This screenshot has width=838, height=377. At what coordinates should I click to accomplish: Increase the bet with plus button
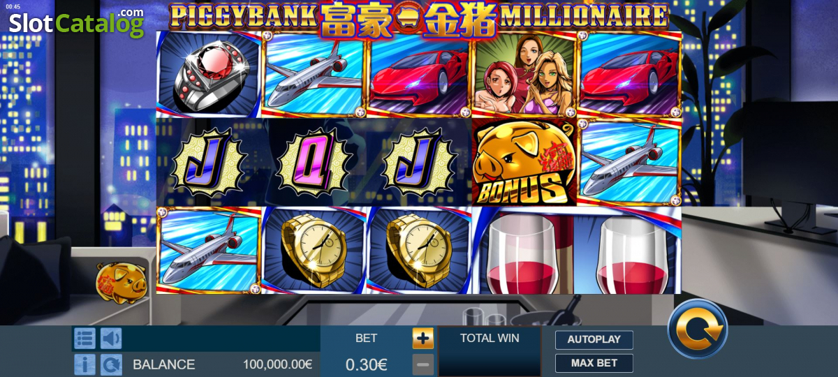422,339
